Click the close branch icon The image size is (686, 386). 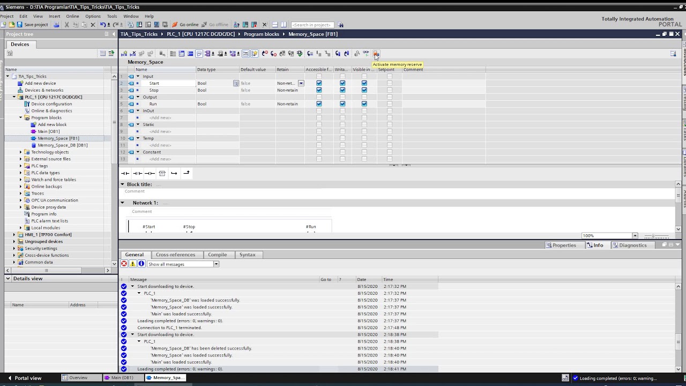187,173
